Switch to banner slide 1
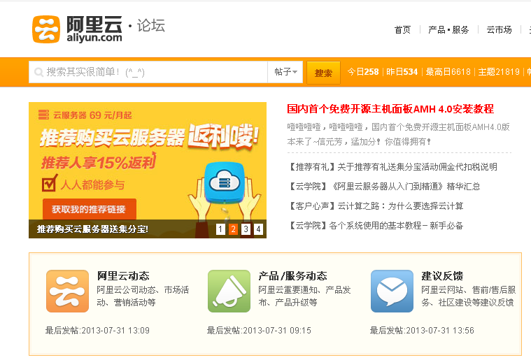This screenshot has height=360, width=531. (220, 229)
